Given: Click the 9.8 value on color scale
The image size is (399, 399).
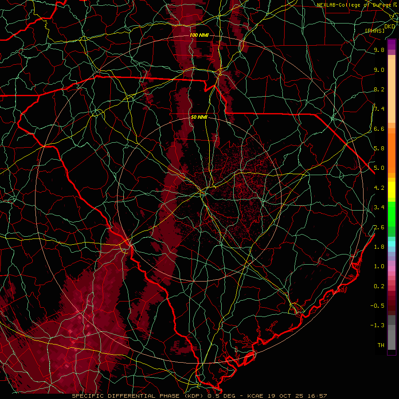Looking at the screenshot, I should point(379,50).
